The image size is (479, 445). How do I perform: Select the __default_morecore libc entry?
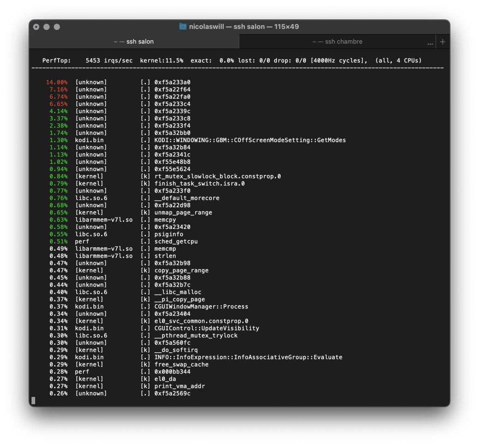(187, 198)
